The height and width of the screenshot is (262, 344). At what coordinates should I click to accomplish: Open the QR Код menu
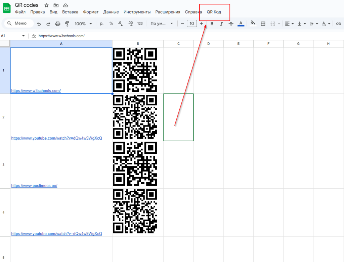coord(214,12)
